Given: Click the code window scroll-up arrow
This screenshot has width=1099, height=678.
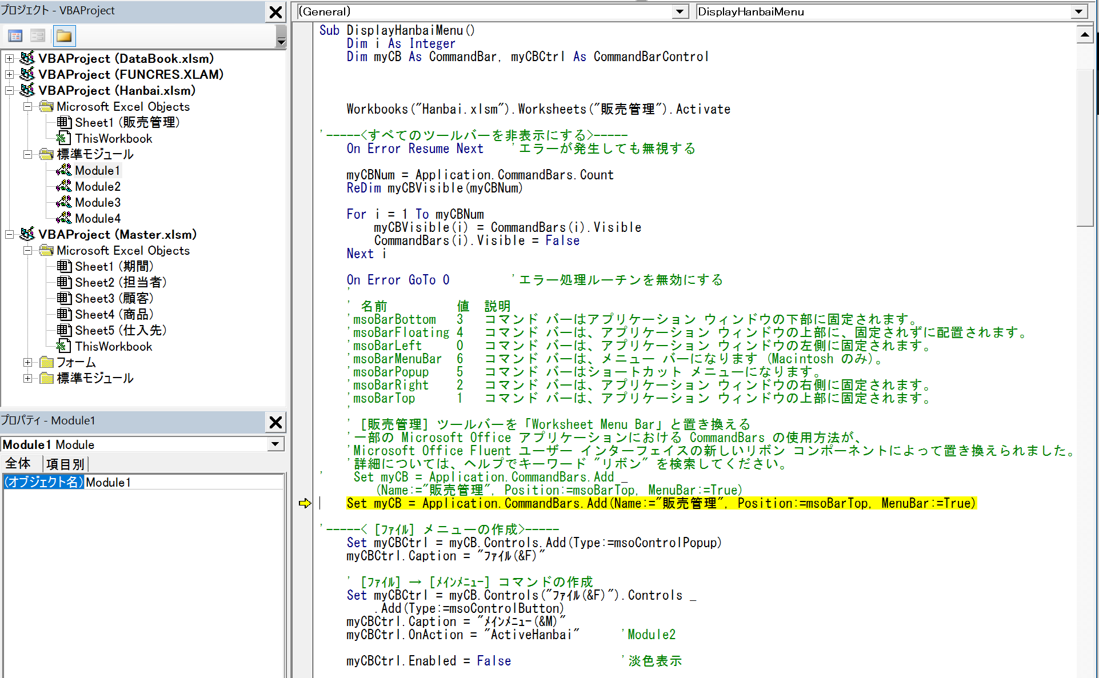Looking at the screenshot, I should point(1085,34).
